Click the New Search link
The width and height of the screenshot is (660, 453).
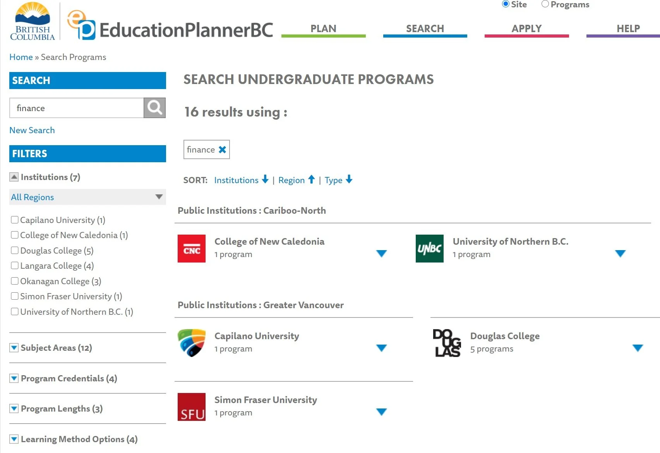32,130
